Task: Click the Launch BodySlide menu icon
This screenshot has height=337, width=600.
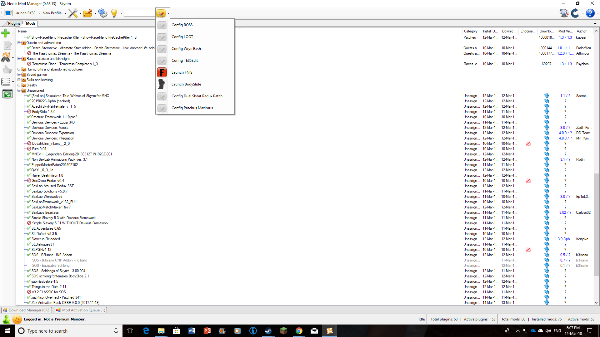Action: [x=162, y=84]
